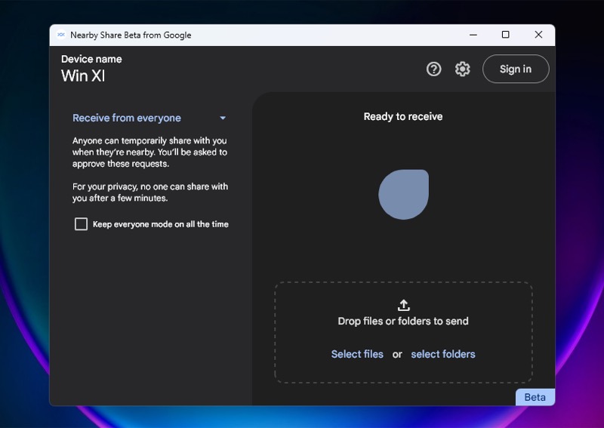Click the Nearby Share app icon in title bar
Screen dimensions: 604x428
point(61,35)
